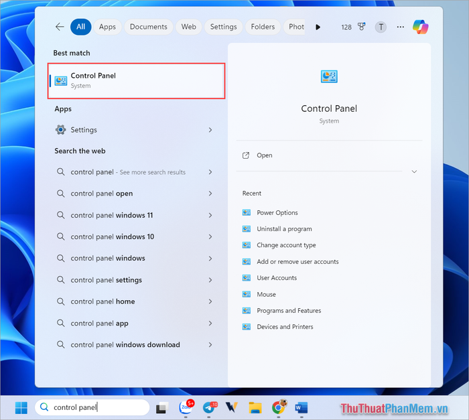Open Zalo from the taskbar
469x420 pixels.
click(186, 407)
